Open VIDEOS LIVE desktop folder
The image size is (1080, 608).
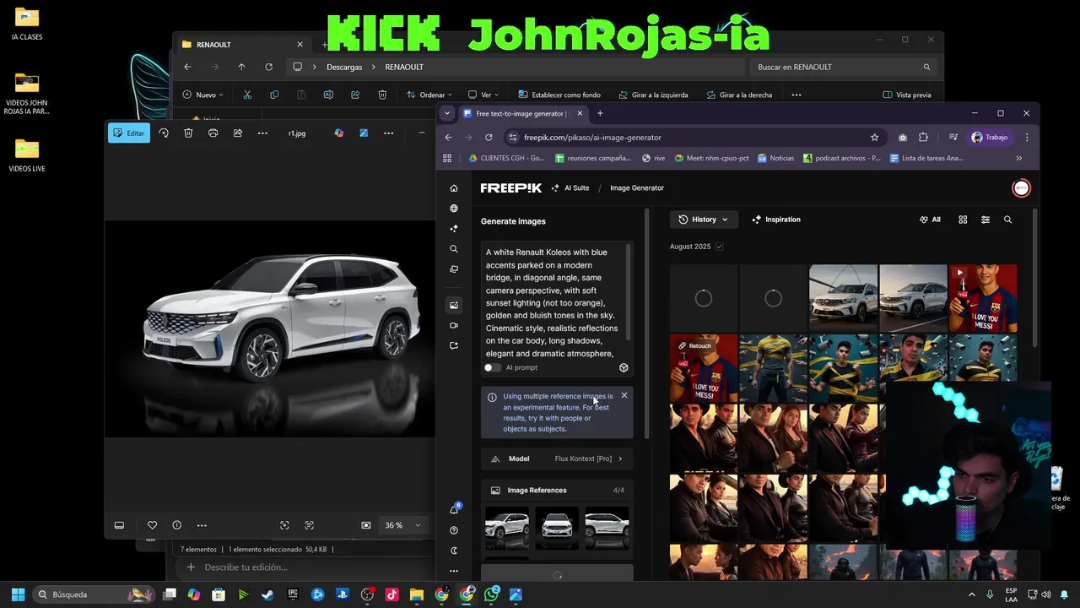[x=27, y=156]
